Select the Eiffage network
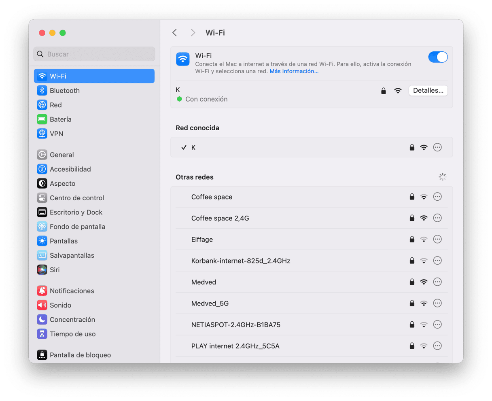Screen dimensions: 492x401 click(x=312, y=240)
